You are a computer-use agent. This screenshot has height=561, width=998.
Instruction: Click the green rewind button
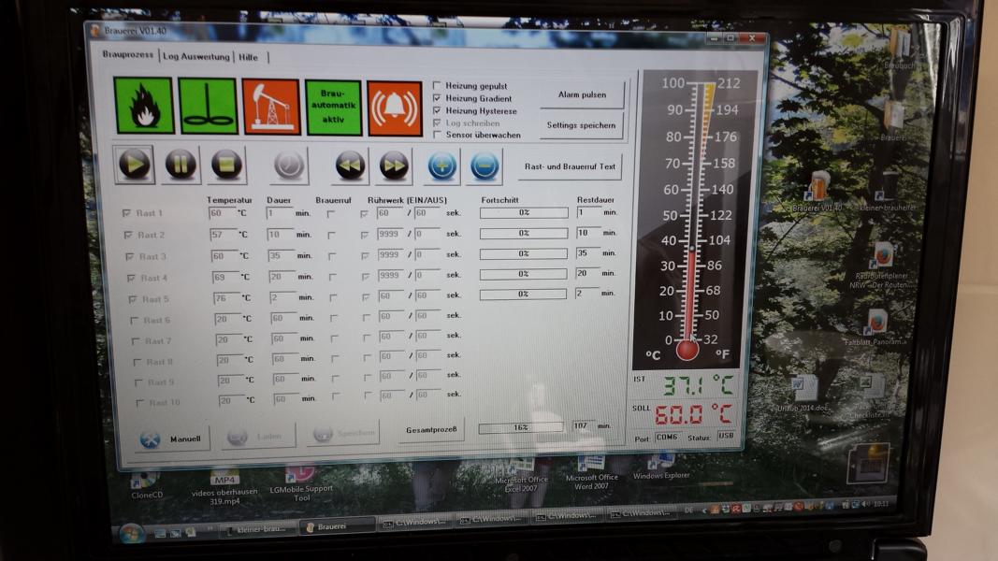pos(350,166)
